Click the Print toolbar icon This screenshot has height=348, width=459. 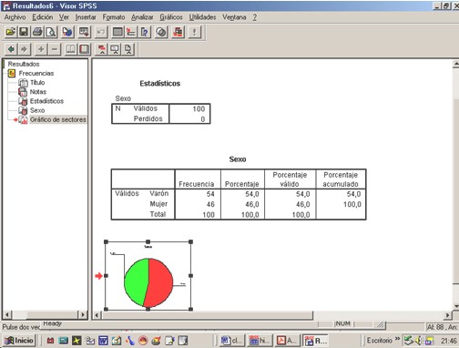pyautogui.click(x=37, y=32)
